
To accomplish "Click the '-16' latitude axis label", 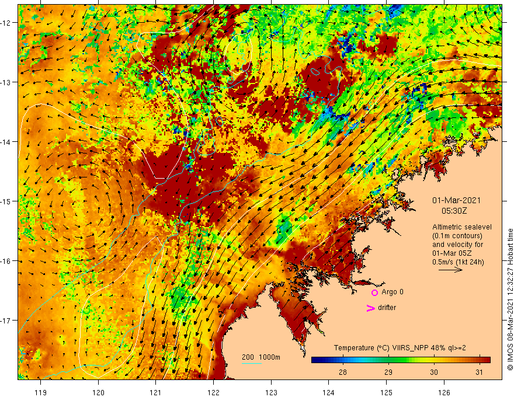I will coord(6,261).
